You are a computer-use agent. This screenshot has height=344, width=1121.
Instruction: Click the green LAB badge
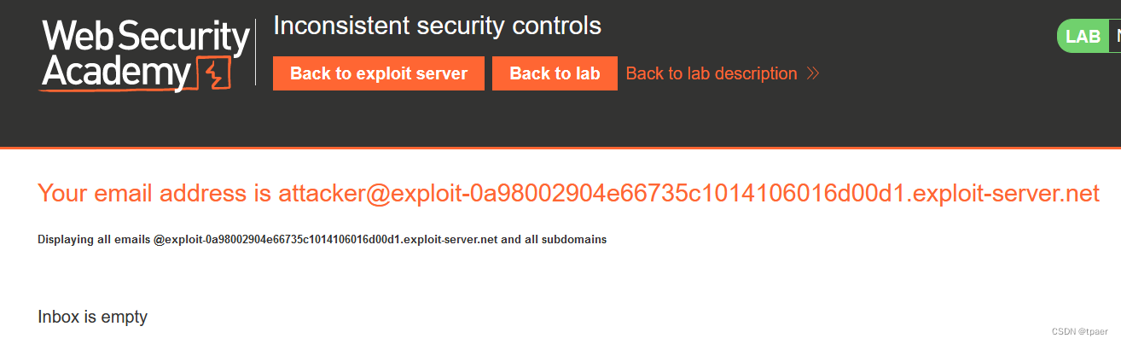pyautogui.click(x=1083, y=37)
